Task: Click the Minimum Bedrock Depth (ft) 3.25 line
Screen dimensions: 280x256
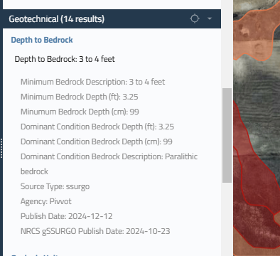Action: (x=80, y=97)
